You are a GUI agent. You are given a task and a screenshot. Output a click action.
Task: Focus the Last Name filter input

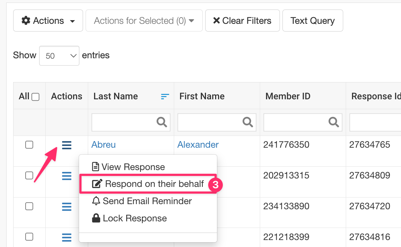(131, 122)
